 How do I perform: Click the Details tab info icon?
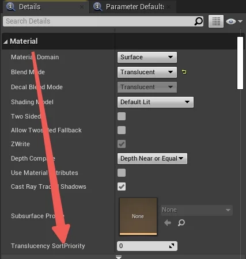click(11, 7)
